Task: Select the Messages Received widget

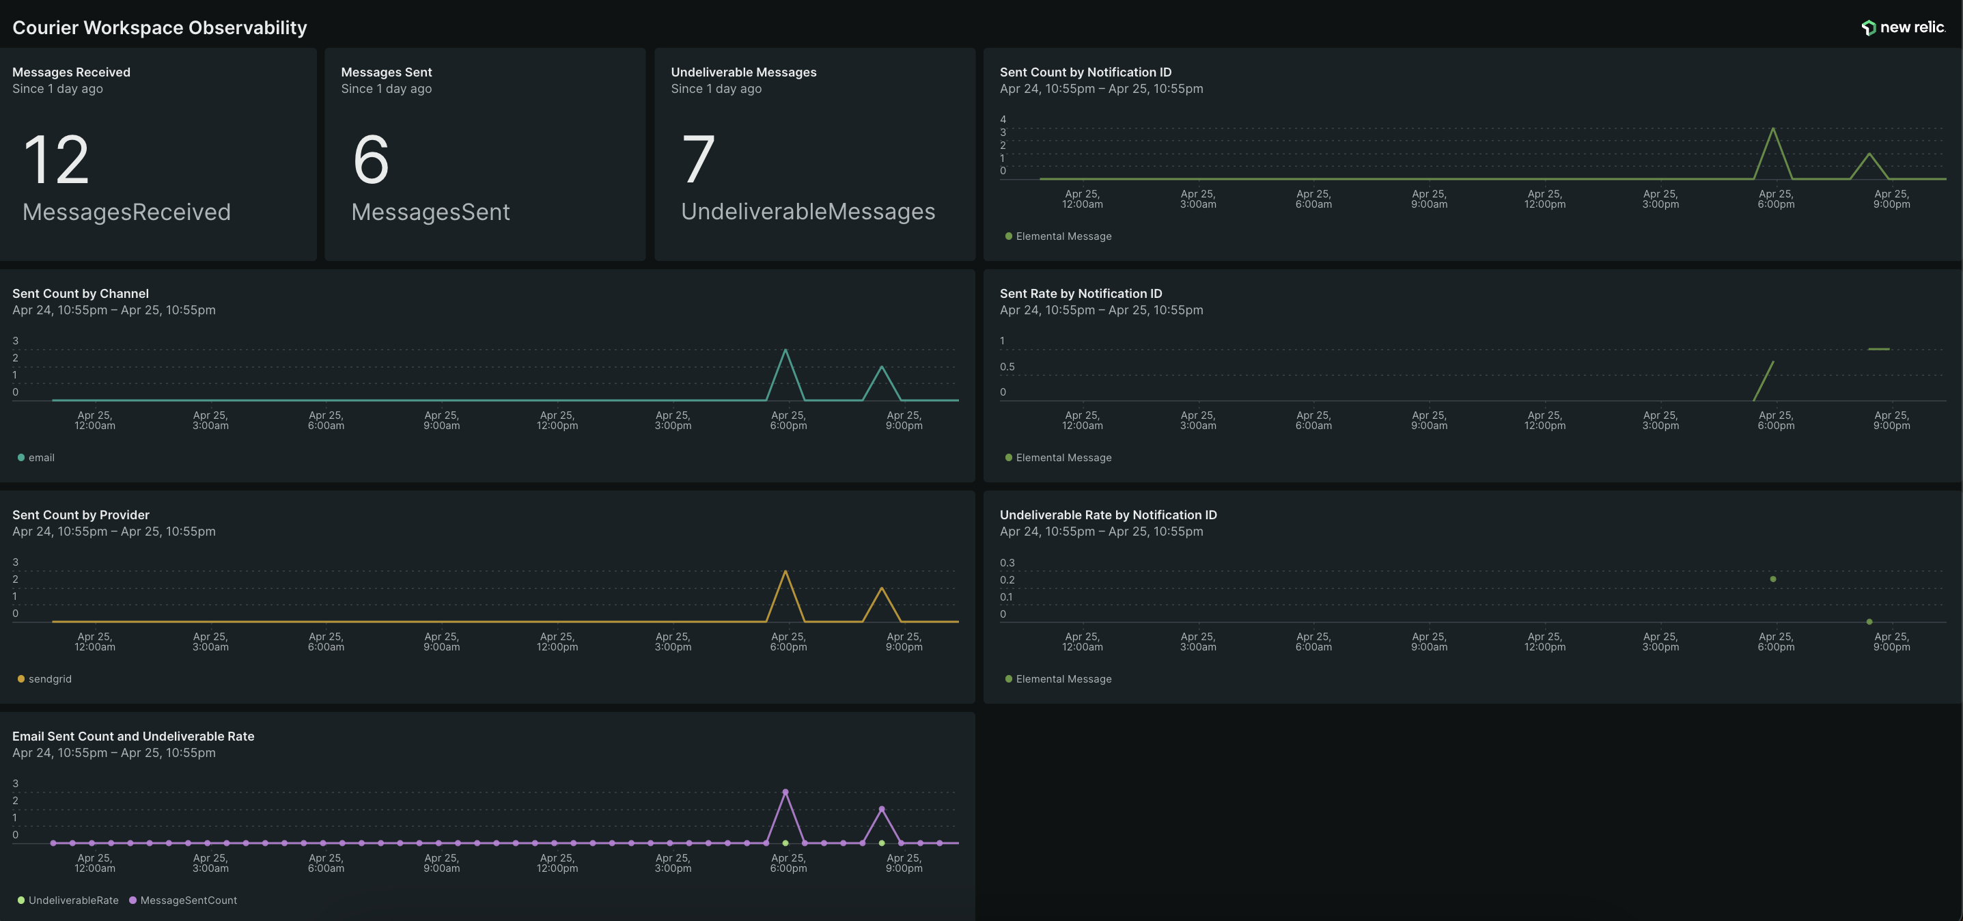Action: (x=158, y=156)
